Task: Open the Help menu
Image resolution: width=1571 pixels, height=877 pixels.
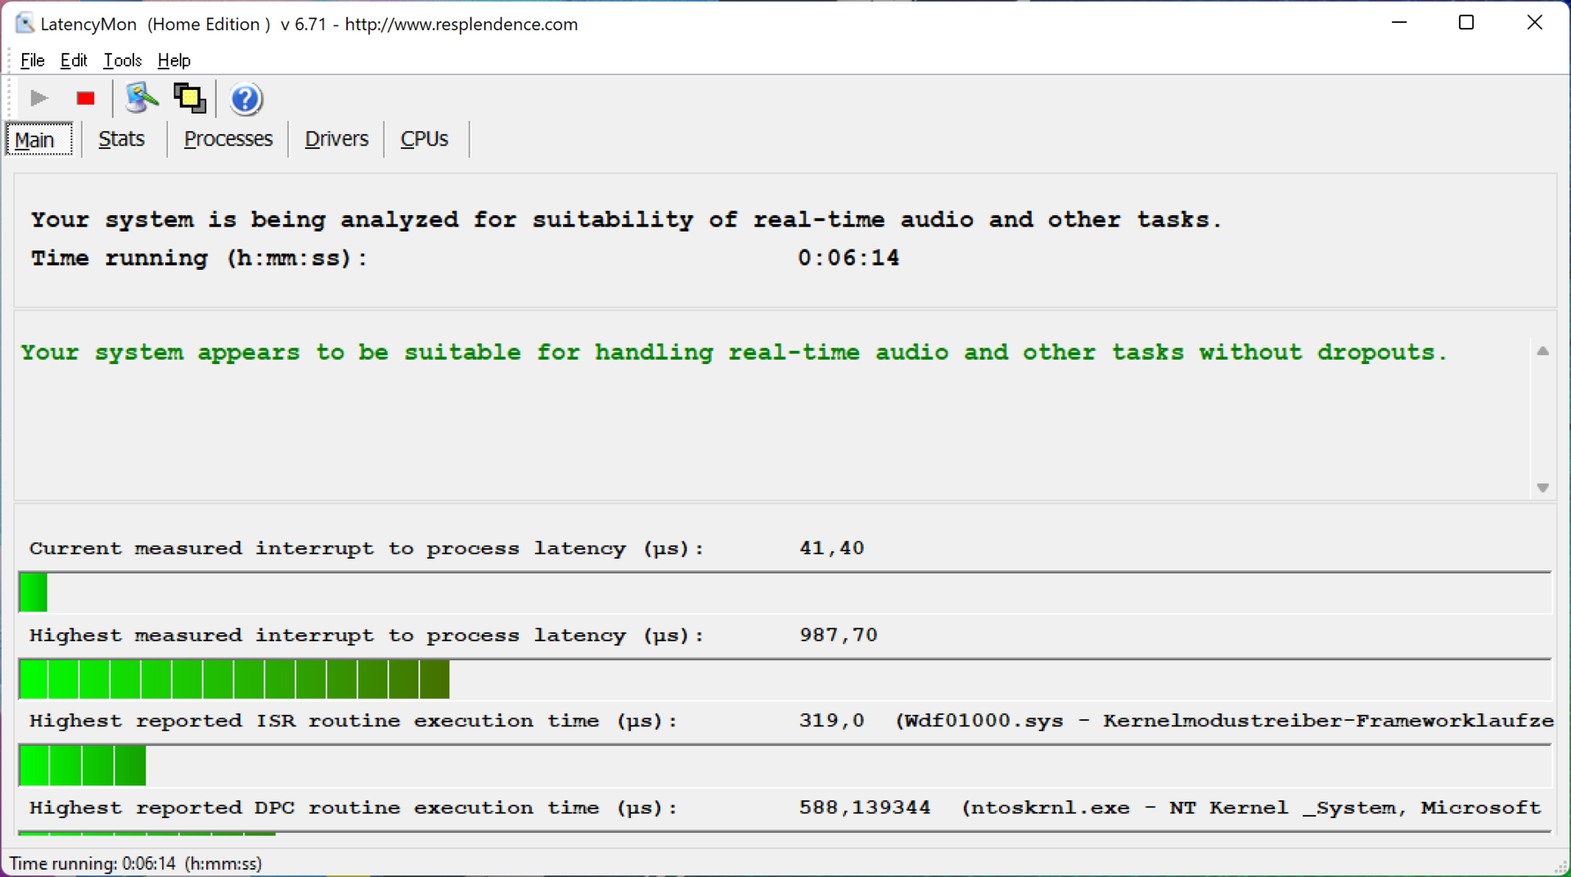Action: [173, 61]
